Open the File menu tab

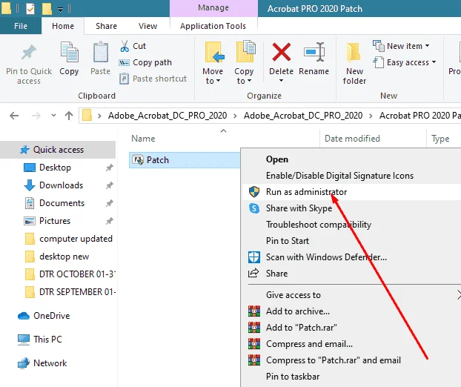point(21,26)
